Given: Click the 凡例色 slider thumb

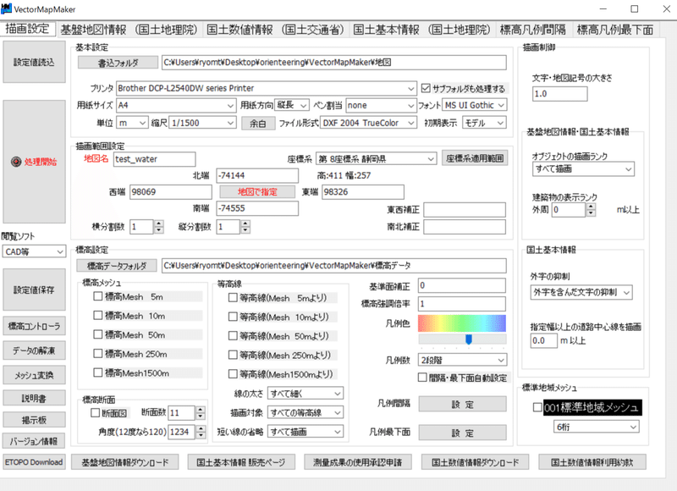Looking at the screenshot, I should [469, 339].
